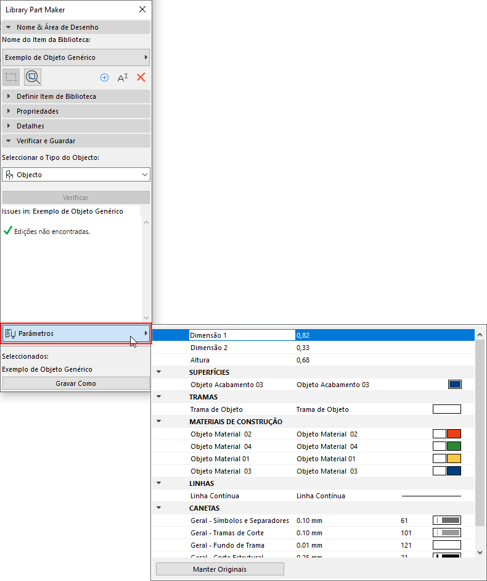Click the Trama de Objeto fill swatch
The width and height of the screenshot is (487, 581).
(x=447, y=409)
